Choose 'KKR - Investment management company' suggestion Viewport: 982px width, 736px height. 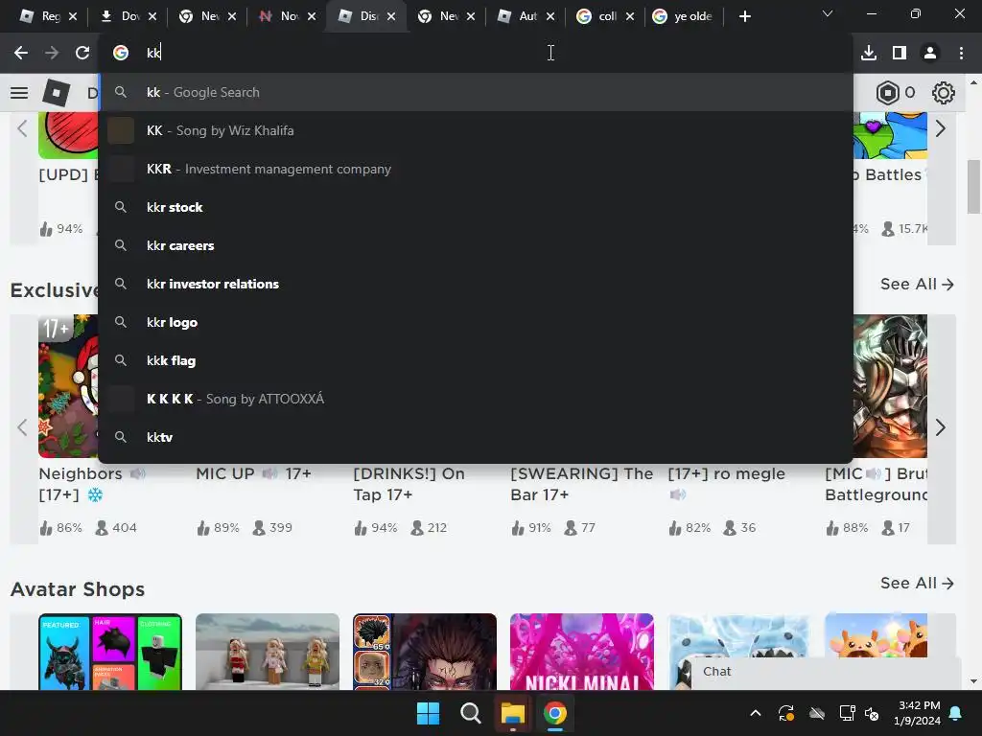coord(476,169)
